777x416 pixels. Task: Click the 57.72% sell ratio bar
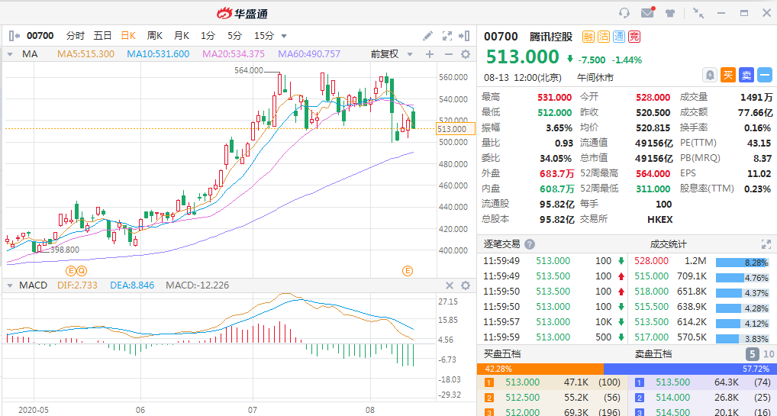pyautogui.click(x=690, y=369)
